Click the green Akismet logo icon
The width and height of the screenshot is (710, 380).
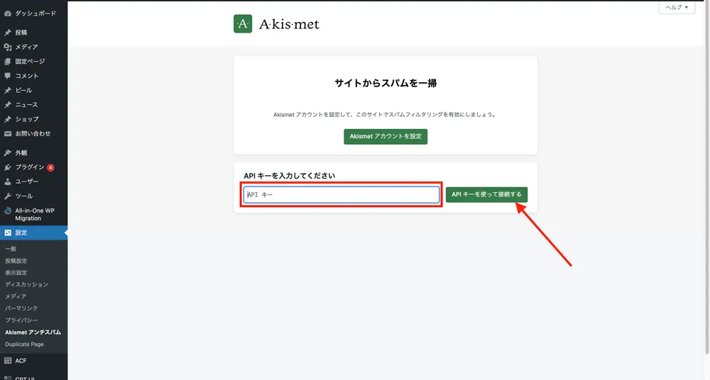click(x=243, y=24)
